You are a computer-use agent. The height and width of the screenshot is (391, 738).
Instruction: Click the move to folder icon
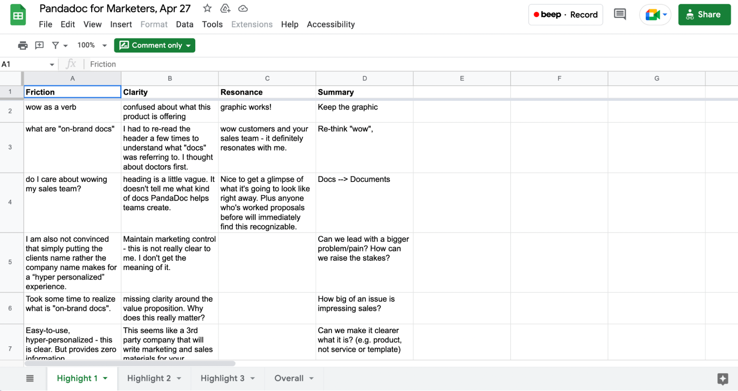225,8
